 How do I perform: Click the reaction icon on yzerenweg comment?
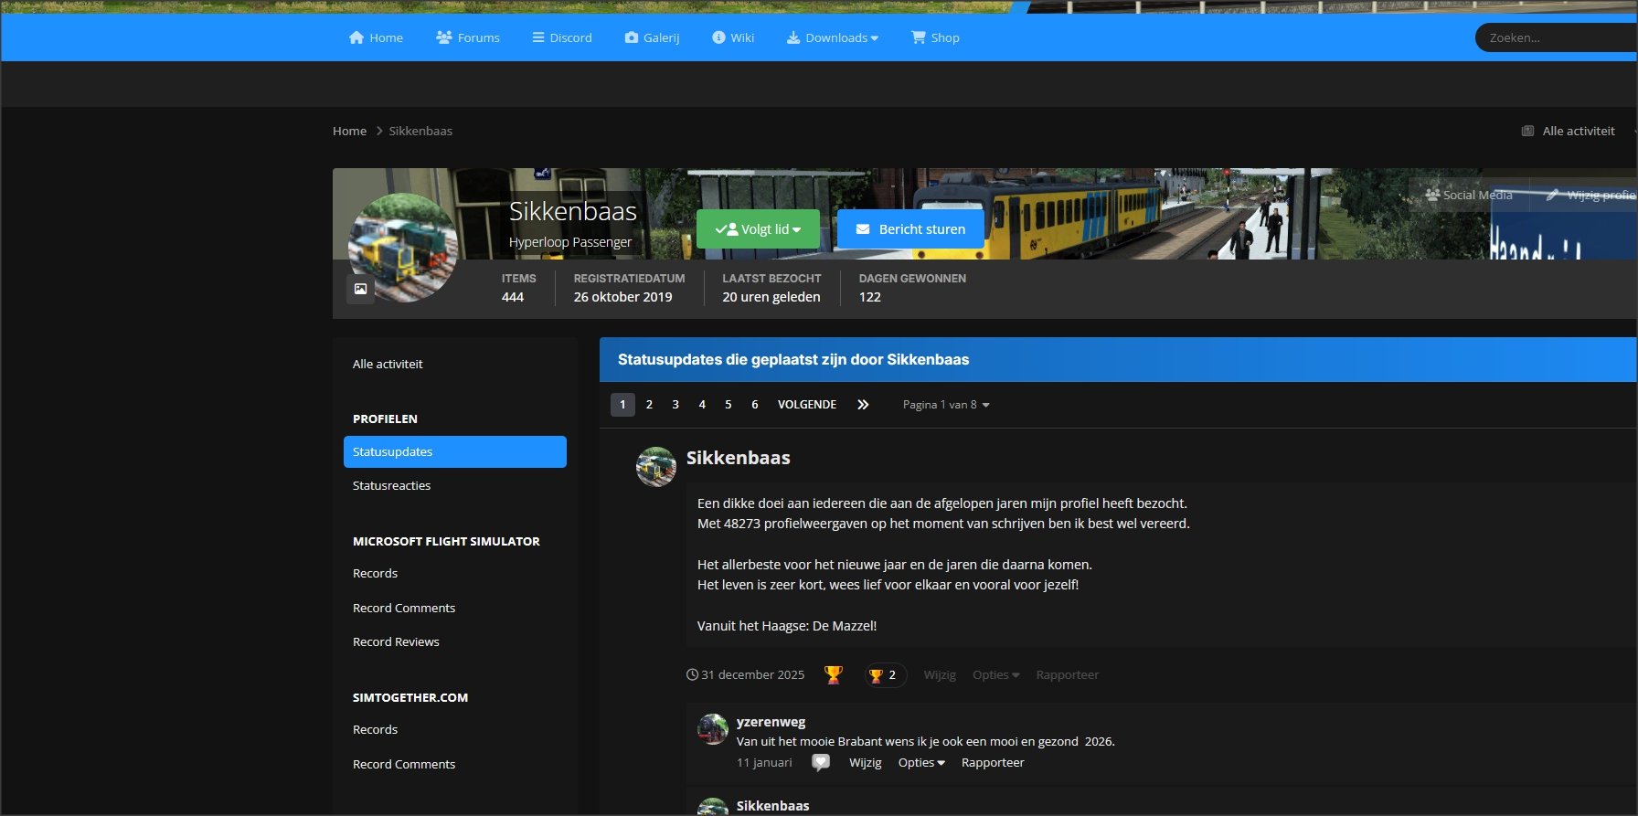click(821, 762)
